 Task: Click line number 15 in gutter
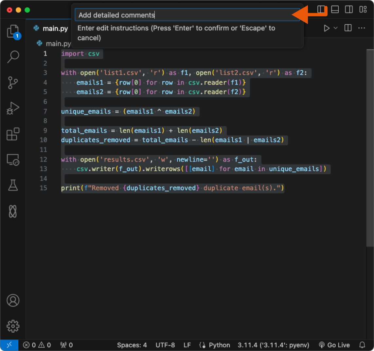(x=44, y=188)
